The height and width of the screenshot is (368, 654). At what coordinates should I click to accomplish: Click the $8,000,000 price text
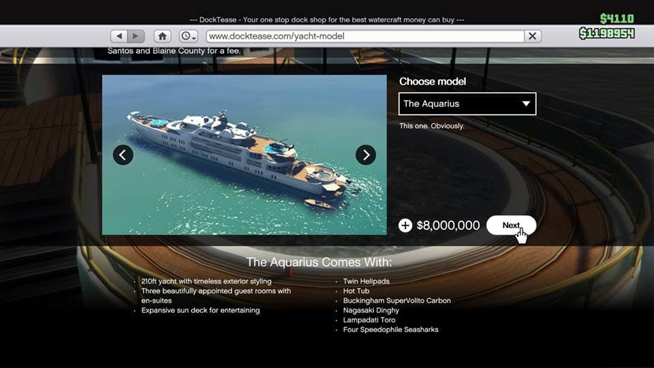click(448, 226)
